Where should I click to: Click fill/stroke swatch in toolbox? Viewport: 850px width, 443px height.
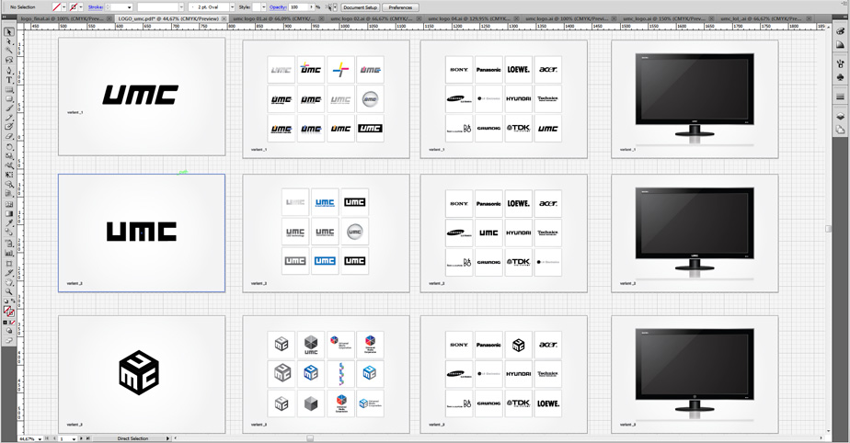coord(8,311)
